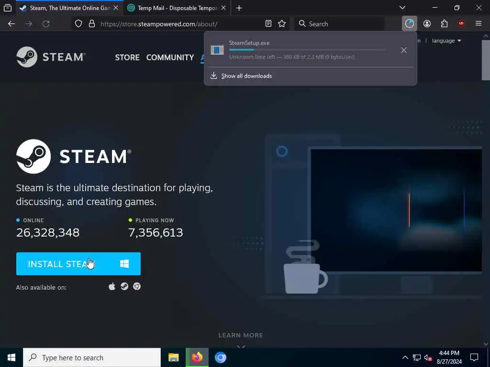Viewport: 490px width, 367px height.
Task: Click the Firefox taskbar icon
Action: (x=197, y=357)
